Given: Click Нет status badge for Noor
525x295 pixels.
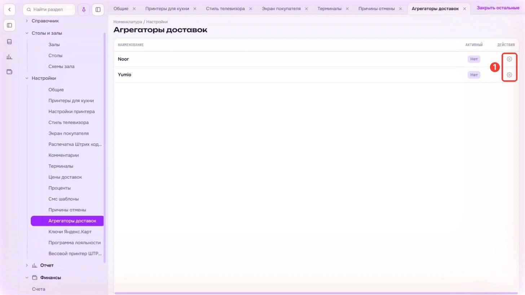Looking at the screenshot, I should coord(474,59).
